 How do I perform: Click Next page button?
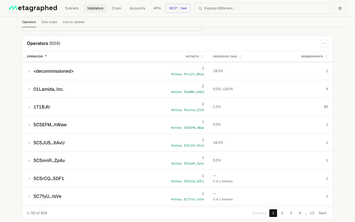pos(323,213)
